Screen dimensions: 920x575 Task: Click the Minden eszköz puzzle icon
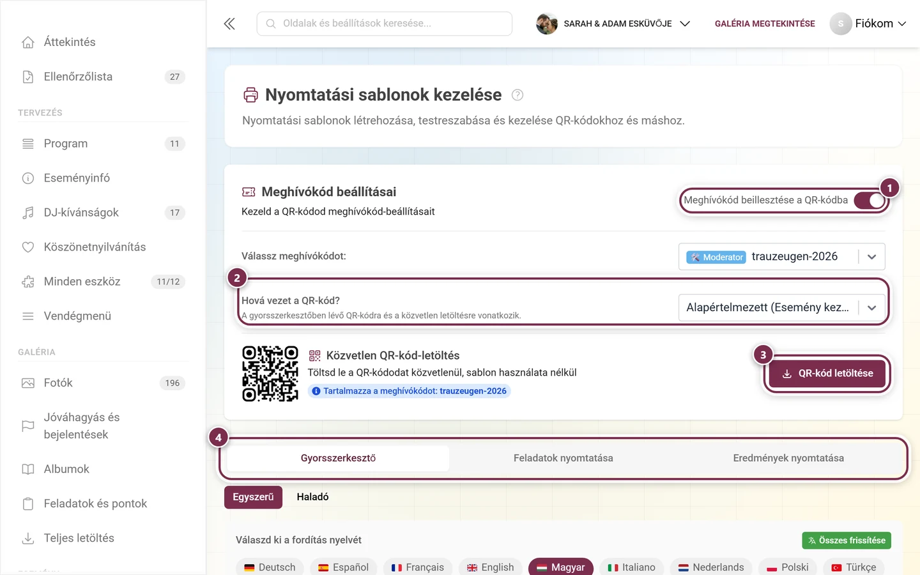(x=28, y=282)
